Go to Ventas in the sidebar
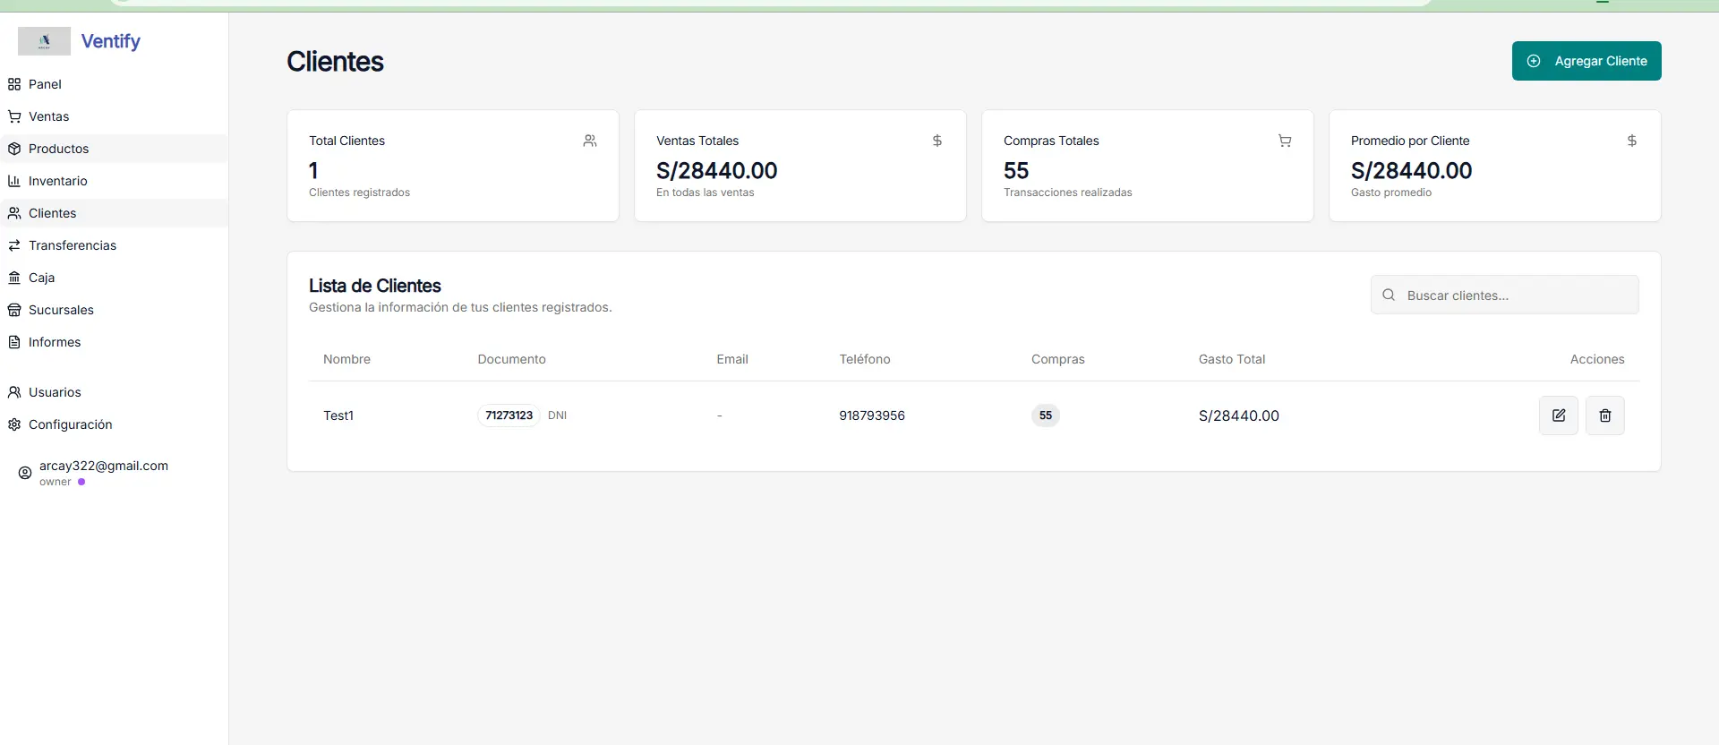 pos(48,116)
